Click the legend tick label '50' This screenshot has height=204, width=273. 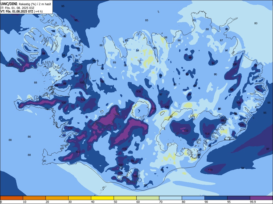[115, 202]
